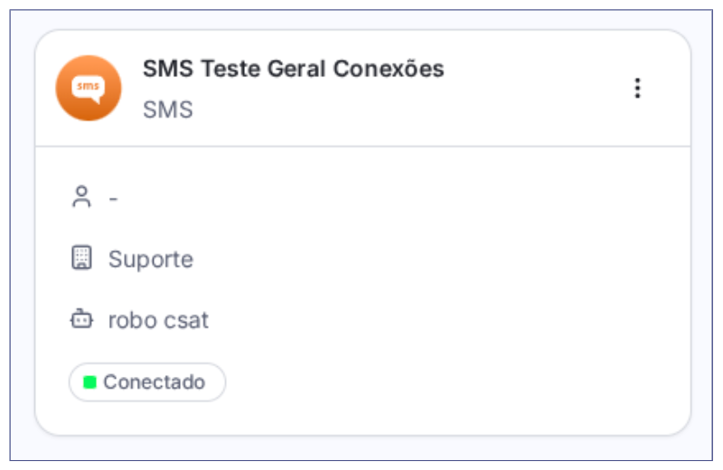Click the robot chatbot icon
Image resolution: width=723 pixels, height=470 pixels.
pos(82,319)
